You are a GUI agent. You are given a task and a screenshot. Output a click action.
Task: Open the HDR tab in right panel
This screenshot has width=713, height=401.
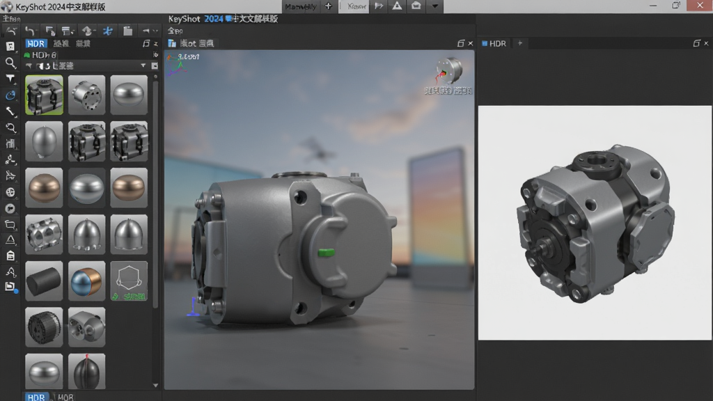point(494,44)
